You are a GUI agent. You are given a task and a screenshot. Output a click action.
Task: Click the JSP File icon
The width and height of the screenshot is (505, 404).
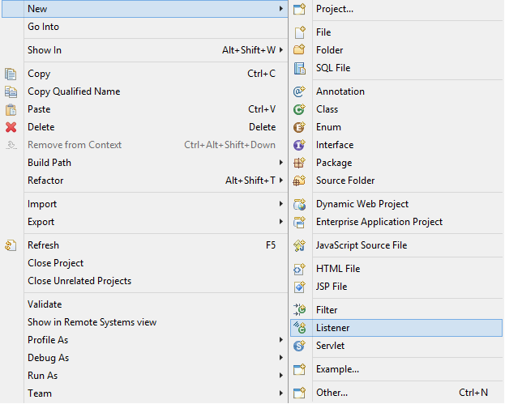pos(299,287)
